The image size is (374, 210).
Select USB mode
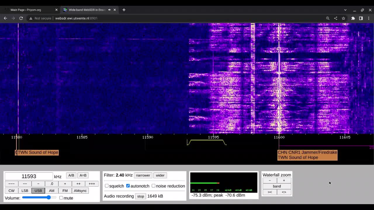38,190
